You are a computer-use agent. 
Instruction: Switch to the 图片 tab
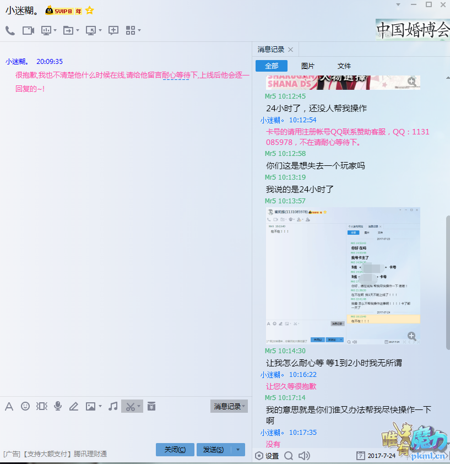click(x=308, y=66)
